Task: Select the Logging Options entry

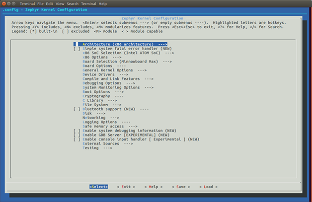Action: (106, 122)
